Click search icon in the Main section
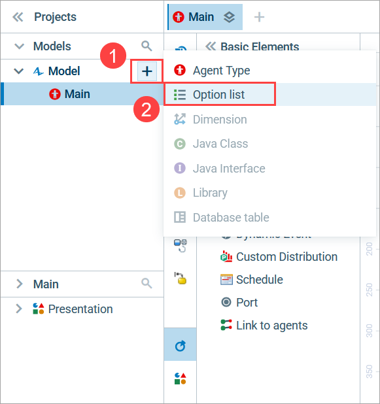Viewport: 380px width, 404px height. click(x=147, y=284)
